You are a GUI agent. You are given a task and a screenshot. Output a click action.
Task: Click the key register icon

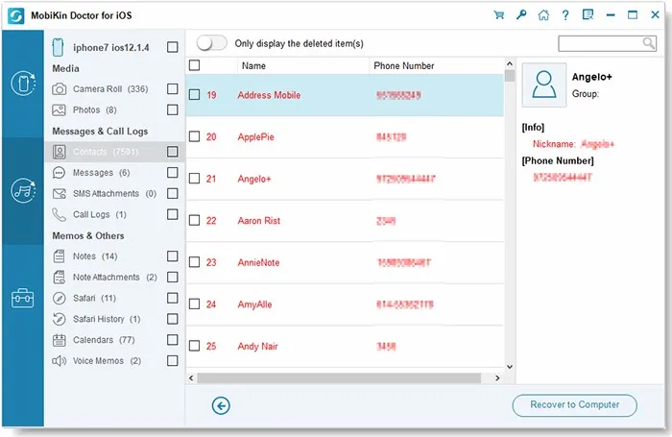(521, 15)
